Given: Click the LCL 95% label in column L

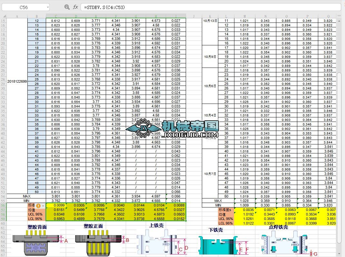Looking at the screenshot, I should click(x=226, y=224).
